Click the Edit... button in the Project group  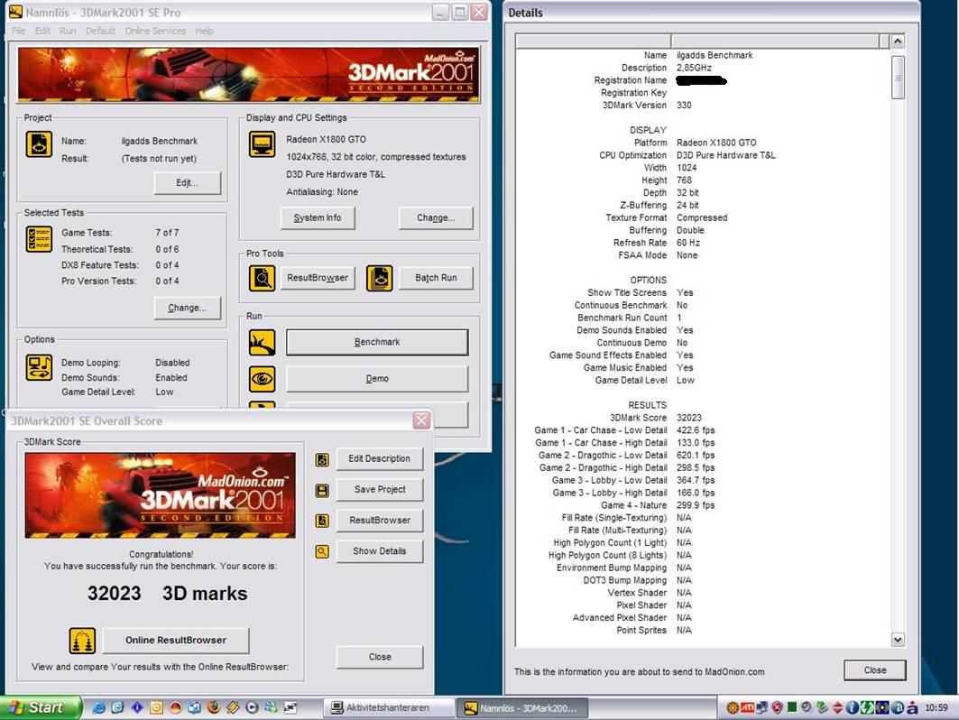pos(187,183)
